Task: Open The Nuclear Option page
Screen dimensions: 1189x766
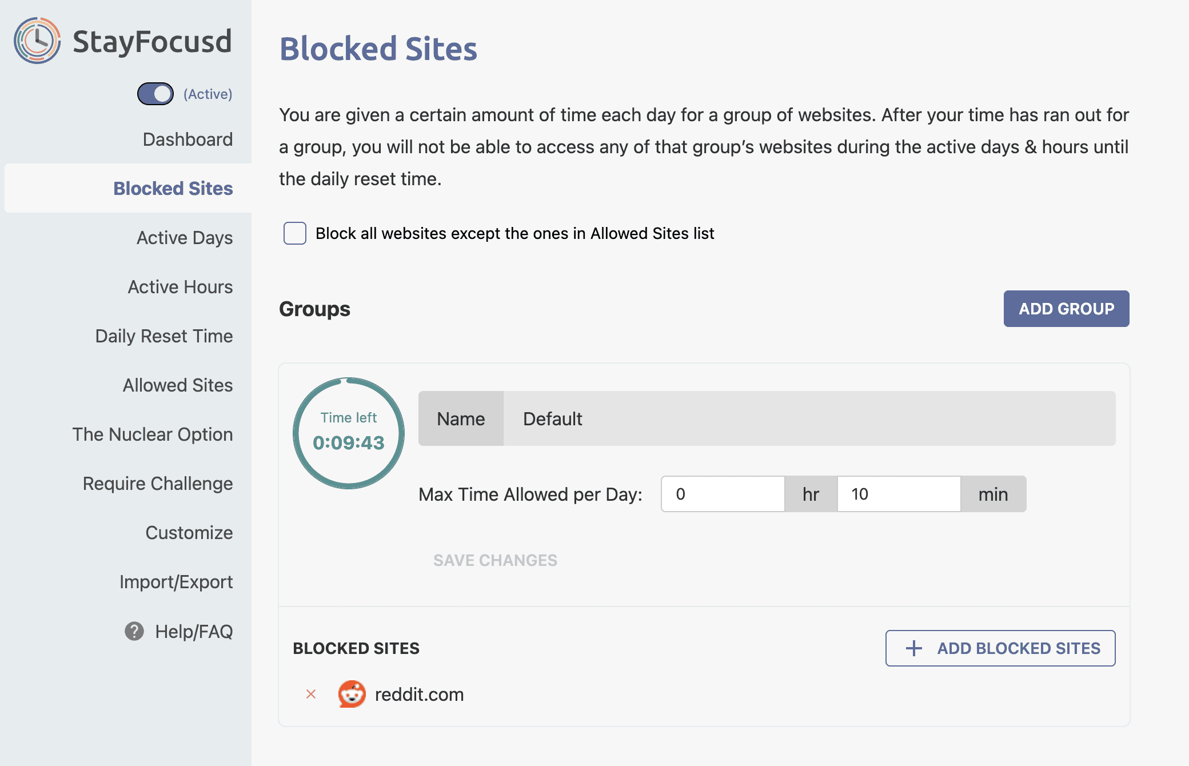Action: click(153, 434)
